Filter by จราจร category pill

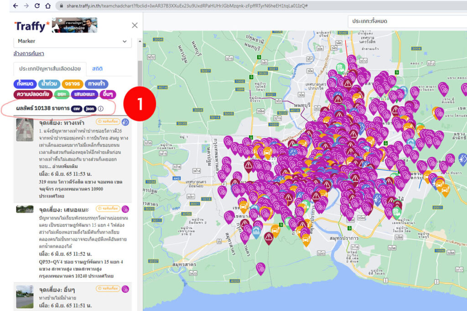73,84
